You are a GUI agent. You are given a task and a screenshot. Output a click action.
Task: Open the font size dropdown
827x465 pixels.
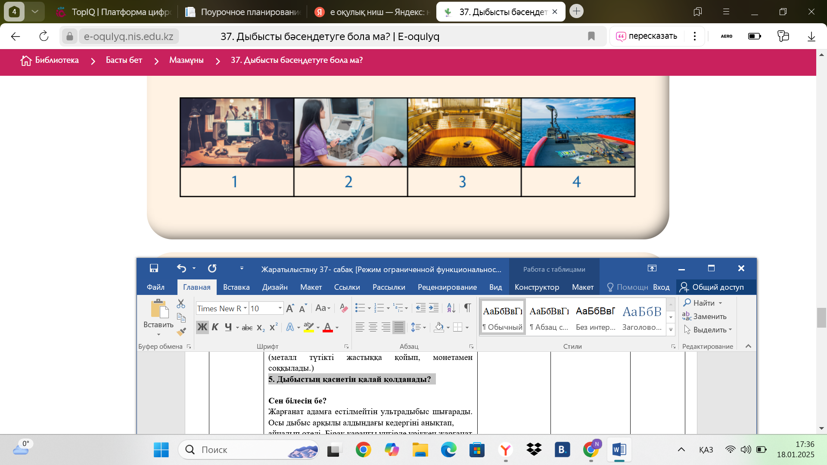pyautogui.click(x=280, y=308)
